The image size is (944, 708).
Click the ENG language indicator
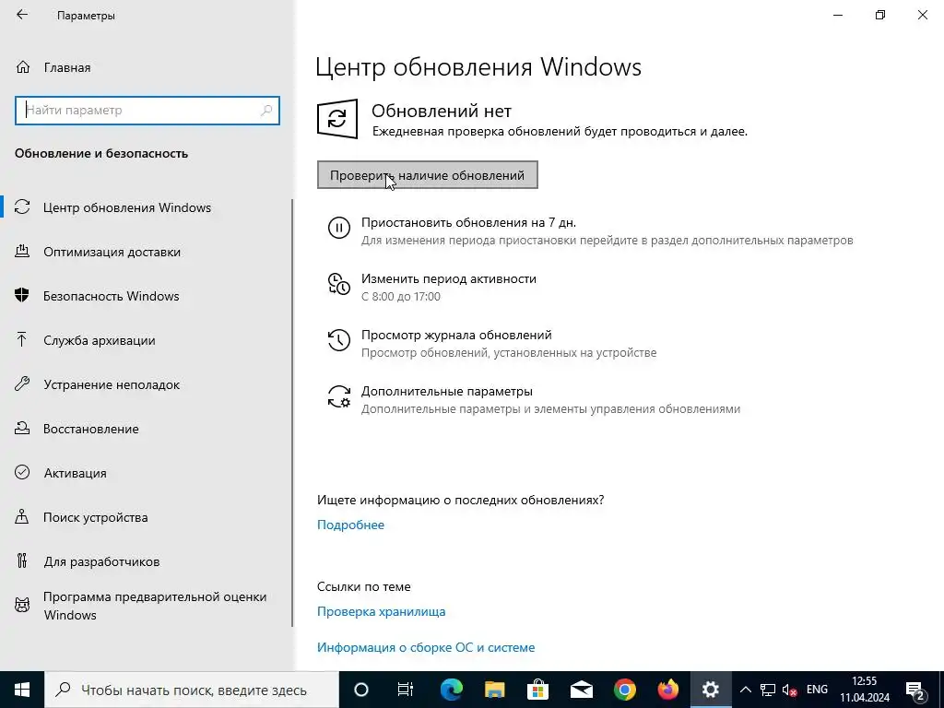[817, 690]
